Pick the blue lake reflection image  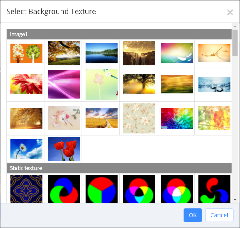102,53
